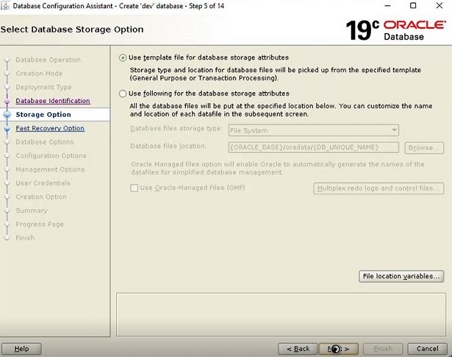Open File location variables dialog
Image resolution: width=452 pixels, height=357 pixels.
[402, 276]
